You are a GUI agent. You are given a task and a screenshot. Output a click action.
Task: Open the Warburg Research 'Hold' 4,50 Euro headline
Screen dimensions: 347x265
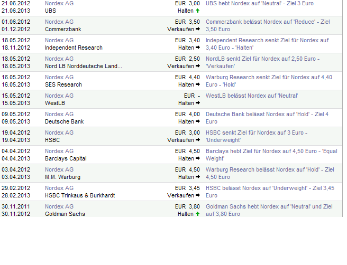[270, 173]
